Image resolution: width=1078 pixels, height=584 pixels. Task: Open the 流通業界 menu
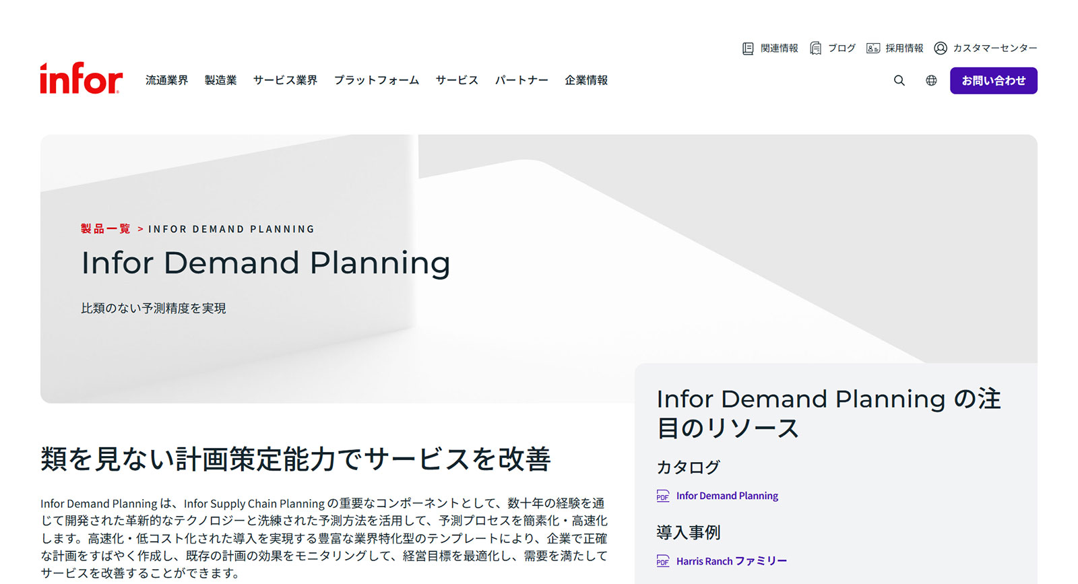(x=166, y=80)
